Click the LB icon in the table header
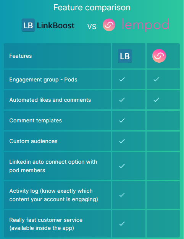Image resolution: width=184 pixels, height=239 pixels. click(125, 56)
